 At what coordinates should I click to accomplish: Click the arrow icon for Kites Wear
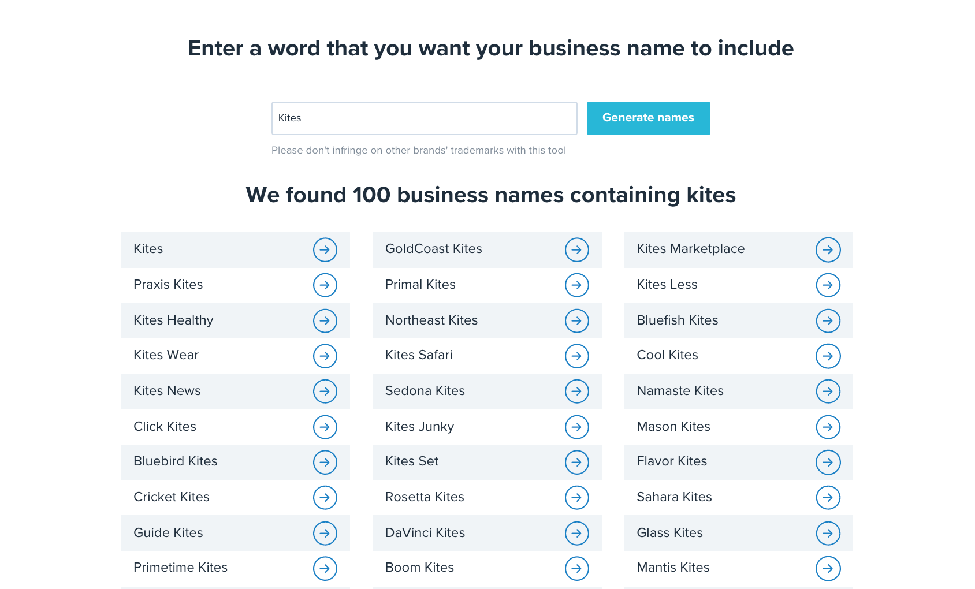coord(325,356)
